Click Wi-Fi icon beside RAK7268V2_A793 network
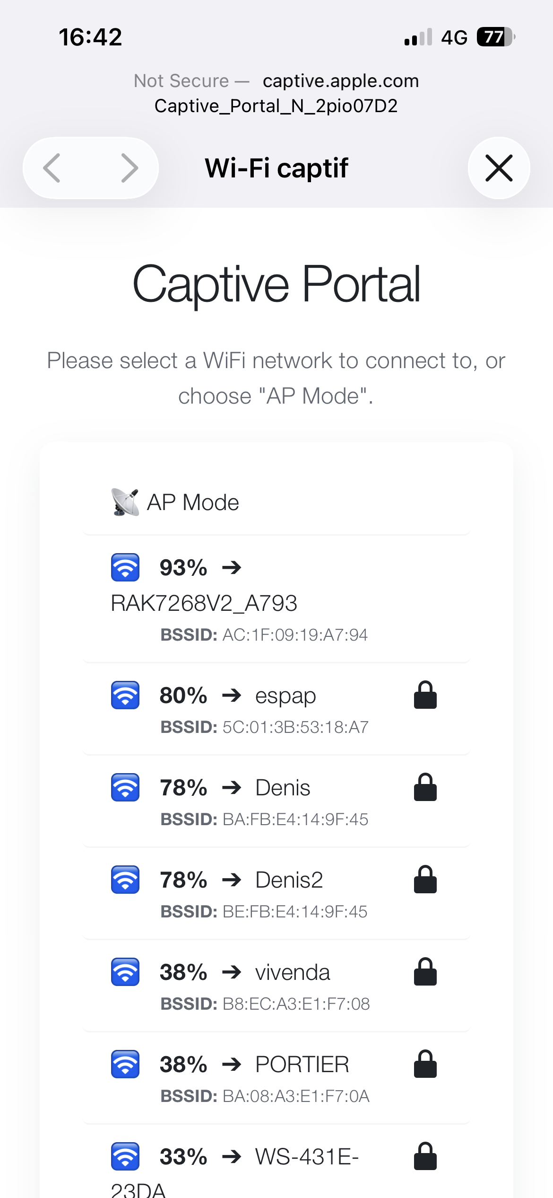The height and width of the screenshot is (1198, 553). (125, 567)
